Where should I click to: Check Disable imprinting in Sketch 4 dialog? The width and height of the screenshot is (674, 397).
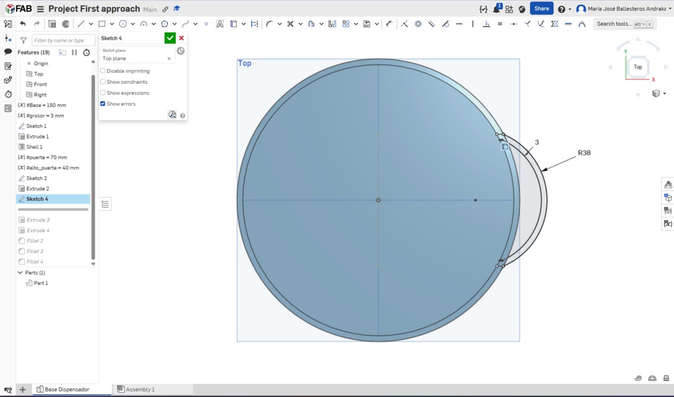coord(102,71)
